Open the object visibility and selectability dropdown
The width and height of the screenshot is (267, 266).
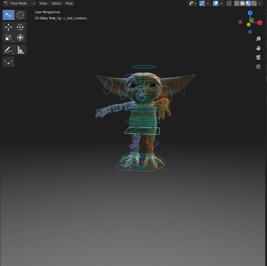(x=193, y=3)
